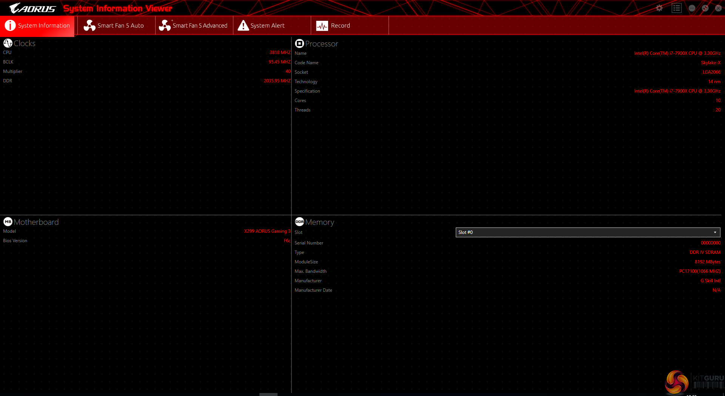The height and width of the screenshot is (396, 725).
Task: Close the System Information Viewer window
Action: point(718,8)
